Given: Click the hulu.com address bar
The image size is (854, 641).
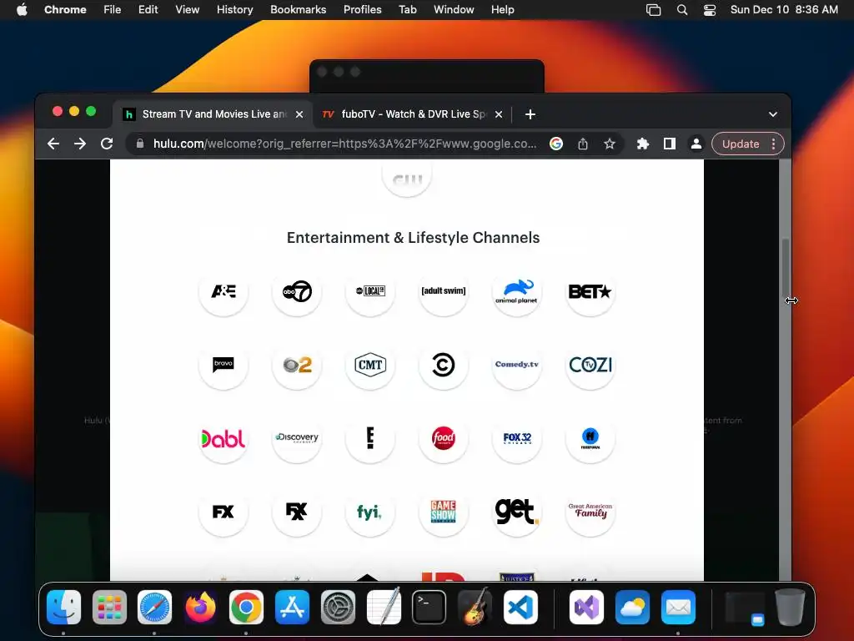Looking at the screenshot, I should pos(344,144).
